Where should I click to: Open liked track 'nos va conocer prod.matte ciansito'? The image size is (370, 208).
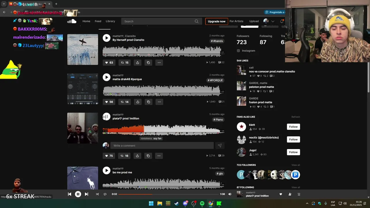click(x=272, y=71)
